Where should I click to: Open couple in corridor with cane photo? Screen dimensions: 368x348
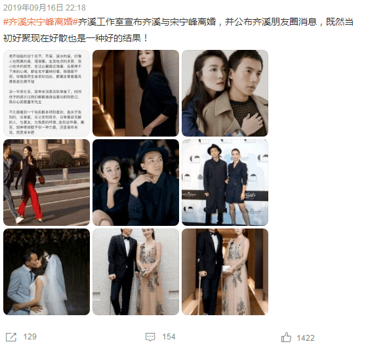(x=225, y=272)
